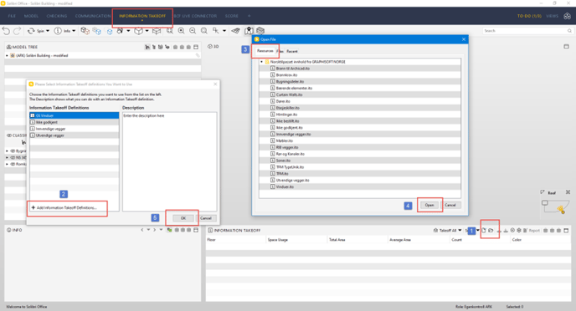Select 'Curtain Walls.ito' in Open File list

360,94
